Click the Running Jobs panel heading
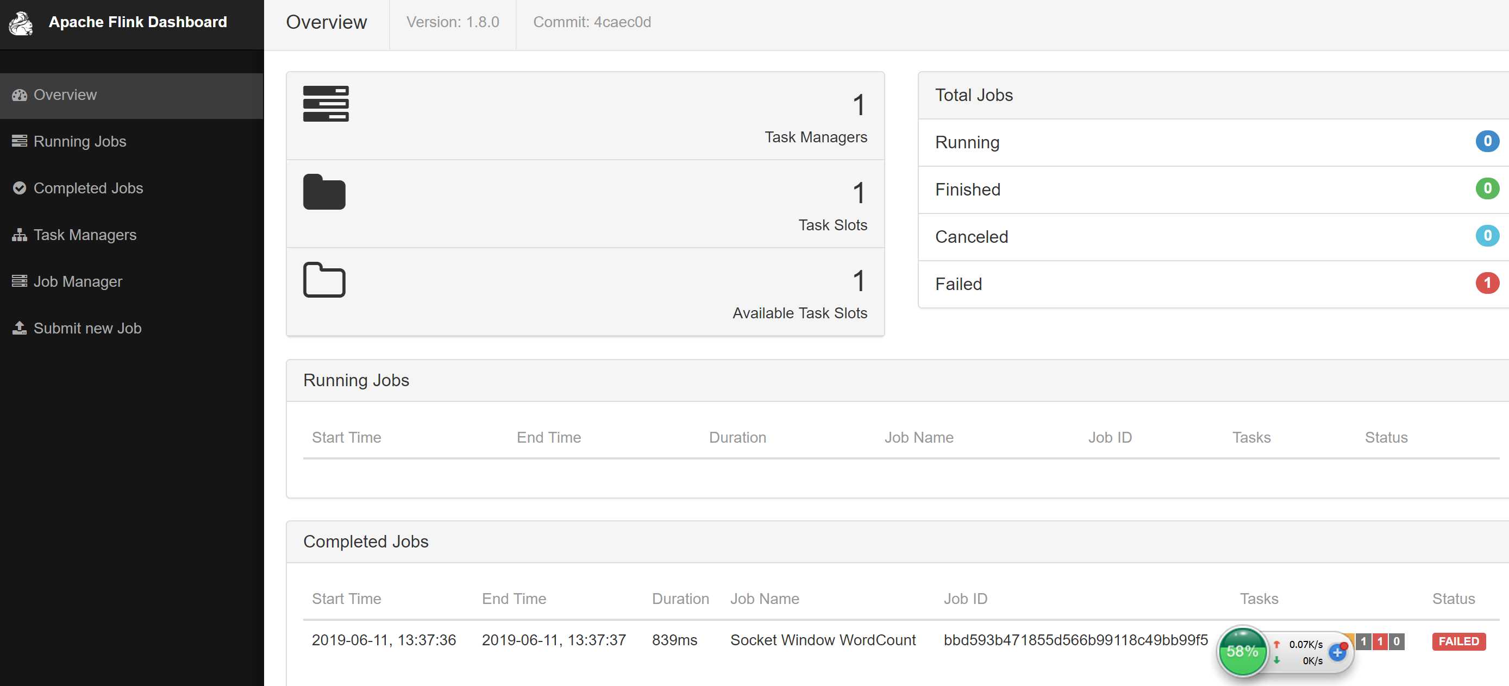Image resolution: width=1509 pixels, height=686 pixels. (x=356, y=380)
